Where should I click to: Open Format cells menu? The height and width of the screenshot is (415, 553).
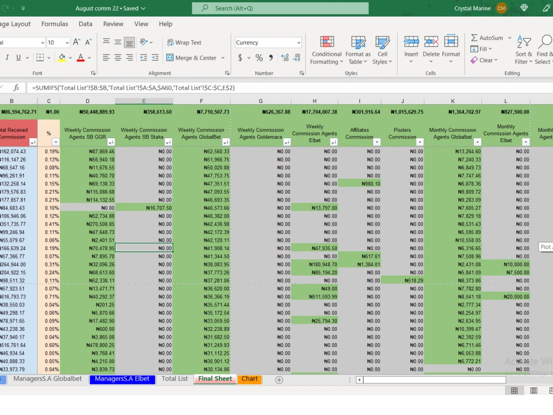click(x=451, y=49)
